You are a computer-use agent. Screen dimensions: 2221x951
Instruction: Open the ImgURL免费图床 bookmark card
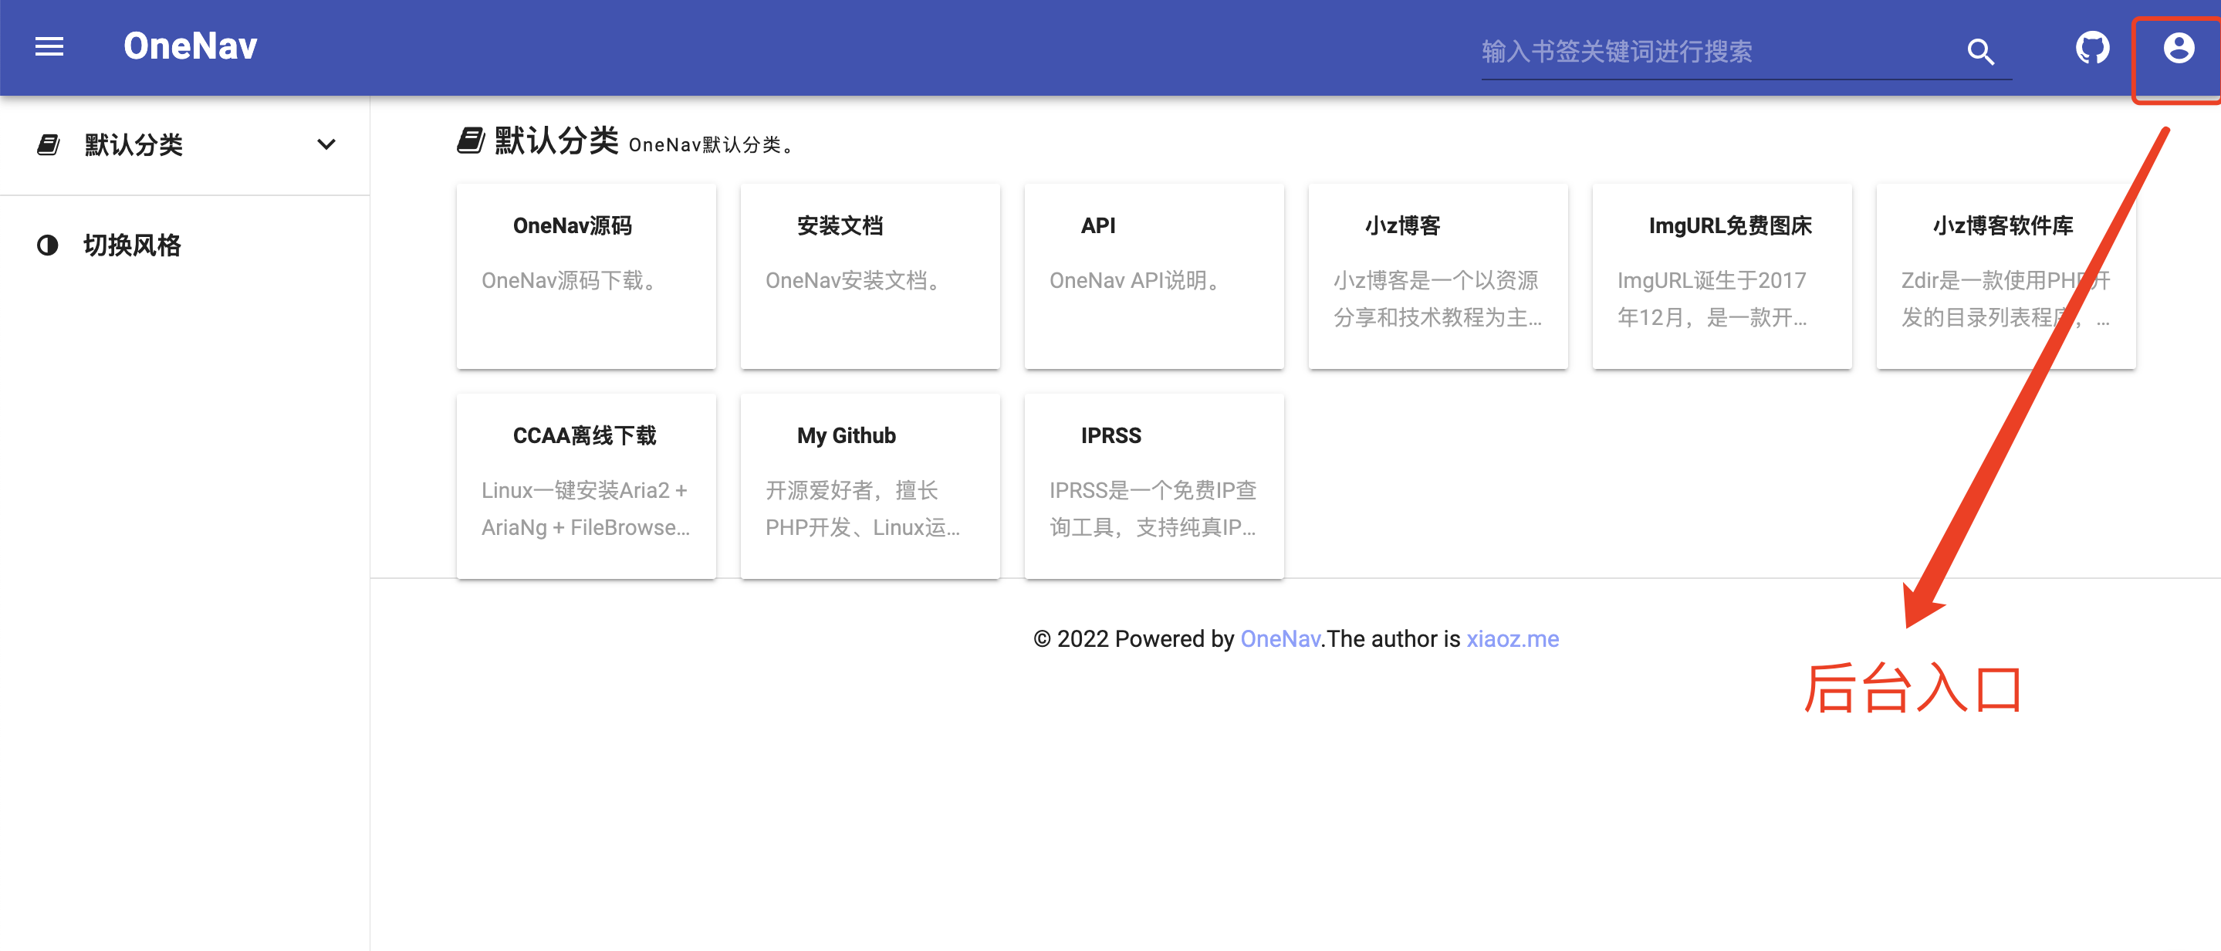[1722, 276]
